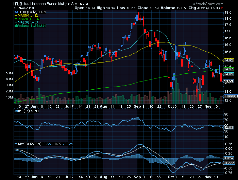Image resolution: width=238 pixels, height=180 pixels.
Task: Click the candlestick icon beside 'ITUB (Daily)'
Action: coord(16,12)
